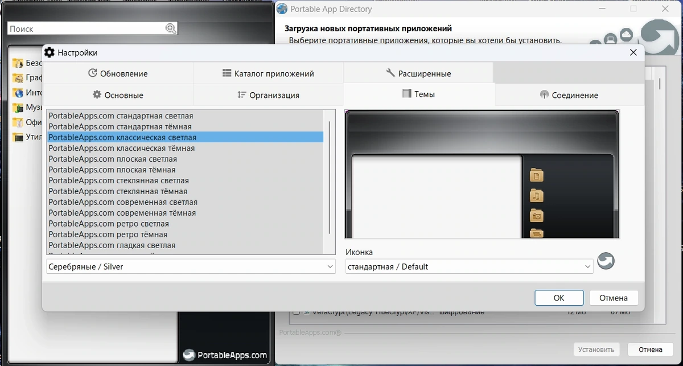Screen dimensions: 683x366
Task: Open the Графика category folder icon
Action: pyautogui.click(x=19, y=78)
